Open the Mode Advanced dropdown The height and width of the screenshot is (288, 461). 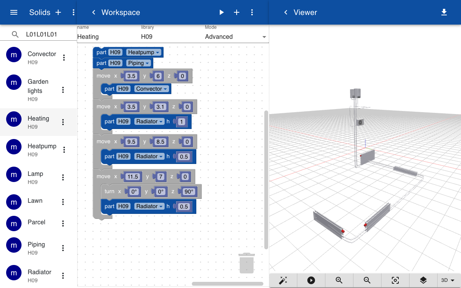pos(236,37)
